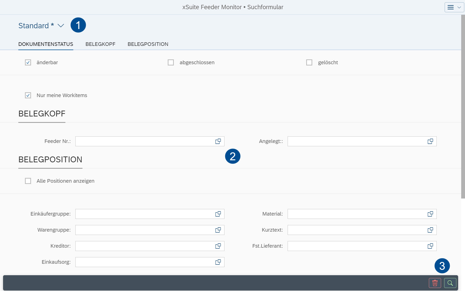Open the chevron beside the hamburger menu
465x291 pixels.
[459, 7]
